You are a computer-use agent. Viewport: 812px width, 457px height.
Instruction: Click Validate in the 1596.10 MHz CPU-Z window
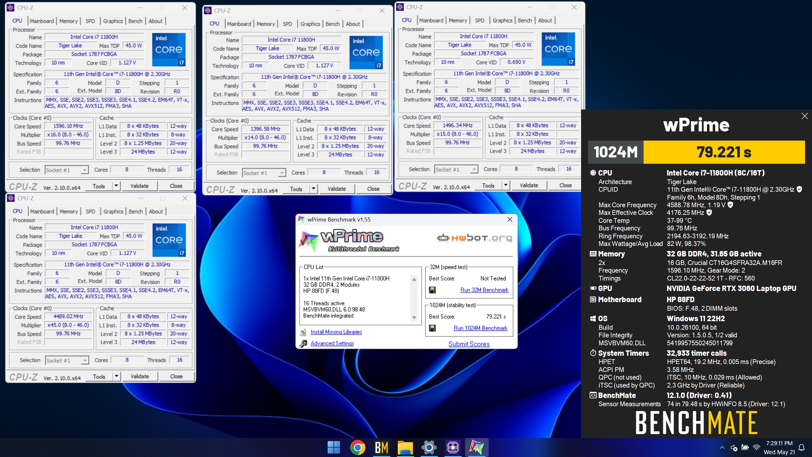tap(139, 186)
